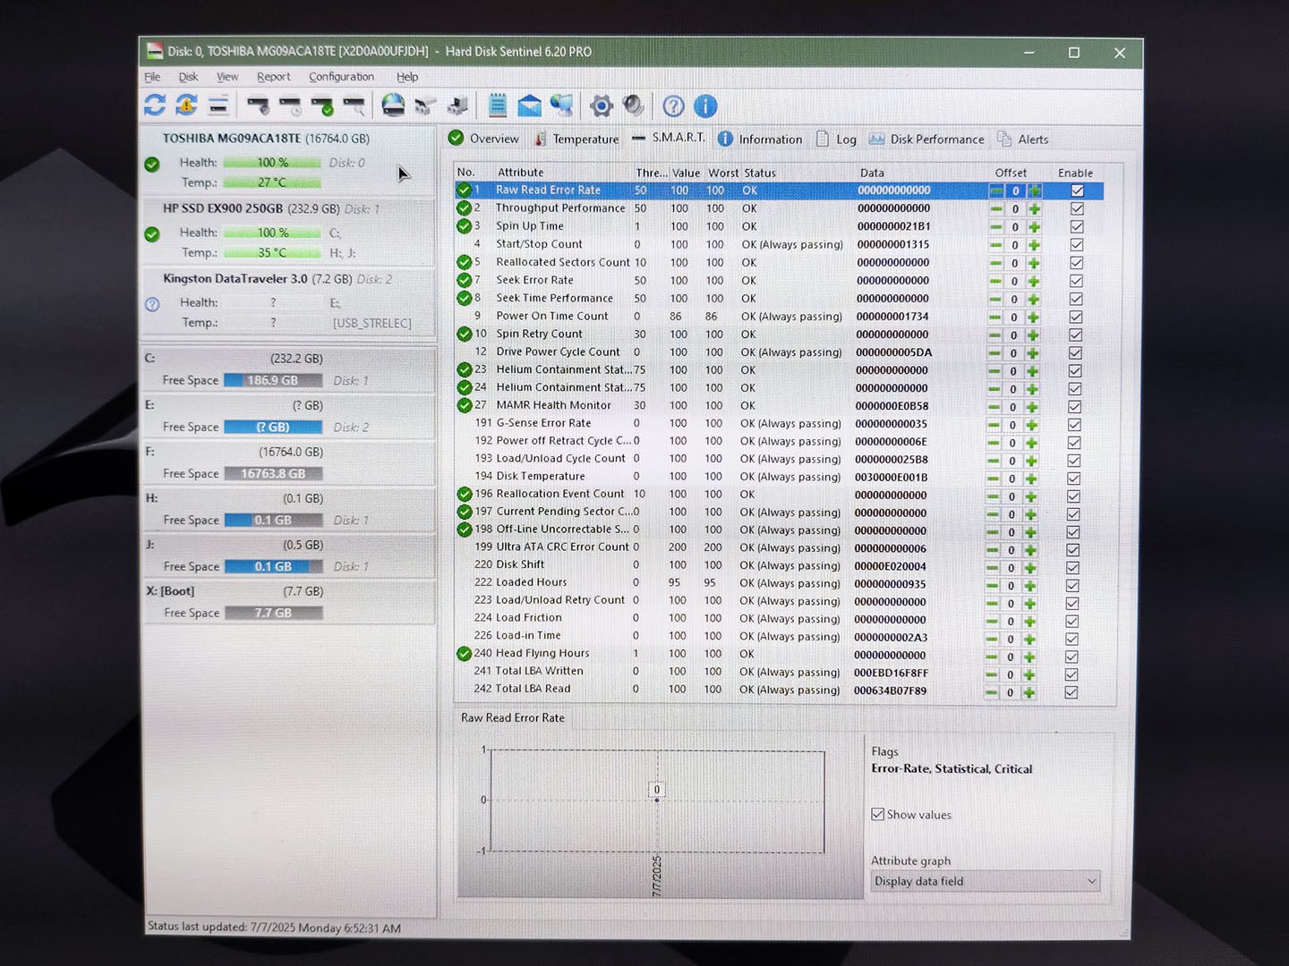
Task: Switch to the Log tab
Action: tap(836, 139)
